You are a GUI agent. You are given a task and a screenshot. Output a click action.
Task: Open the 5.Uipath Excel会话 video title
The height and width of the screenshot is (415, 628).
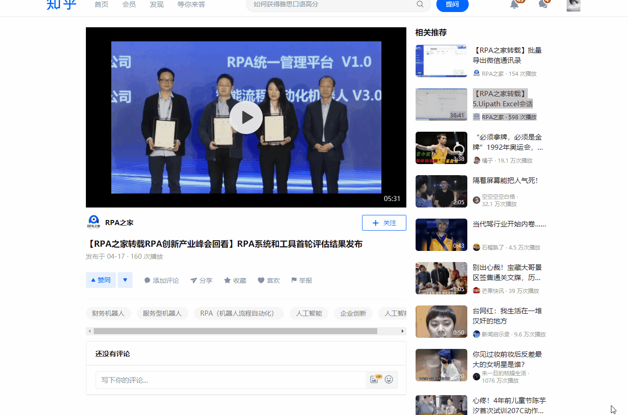pos(502,99)
